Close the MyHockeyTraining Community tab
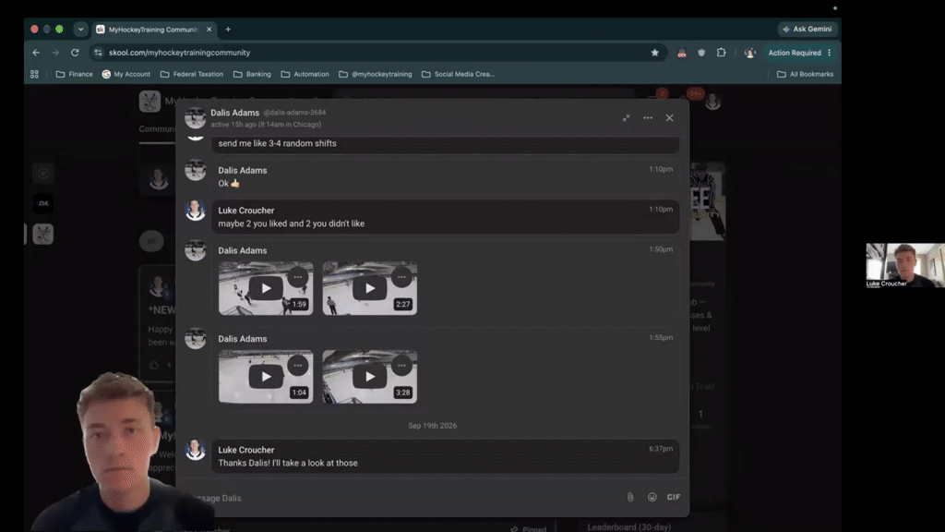Image resolution: width=945 pixels, height=532 pixels. pyautogui.click(x=209, y=29)
